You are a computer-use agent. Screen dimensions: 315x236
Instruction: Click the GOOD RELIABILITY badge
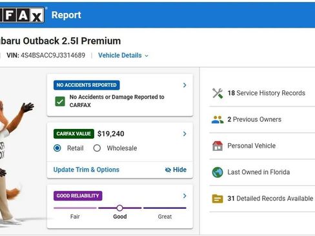click(x=78, y=196)
